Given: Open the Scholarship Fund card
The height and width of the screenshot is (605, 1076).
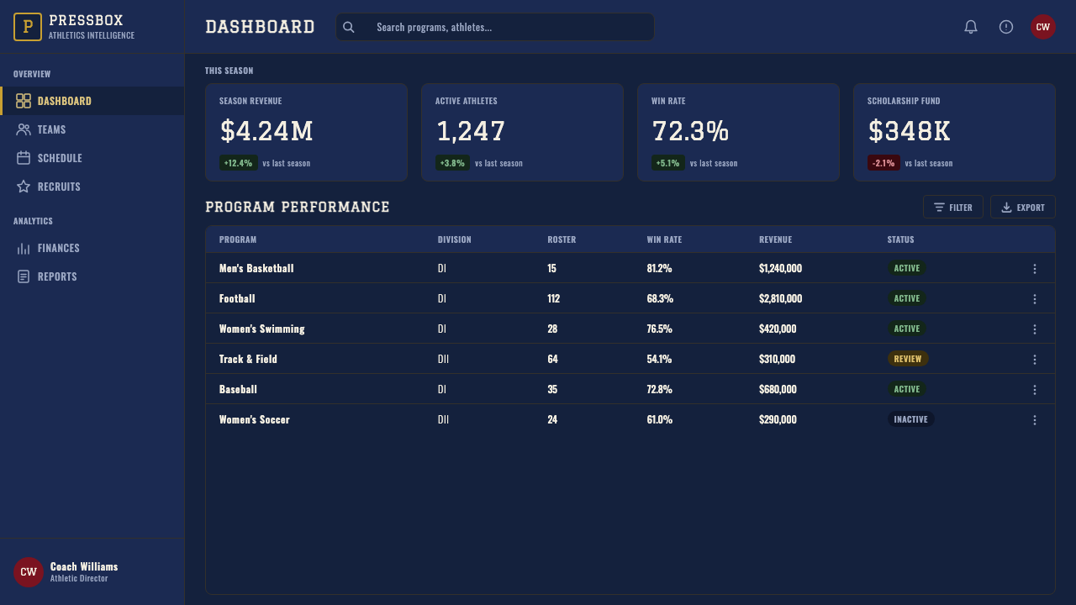Looking at the screenshot, I should [x=955, y=132].
